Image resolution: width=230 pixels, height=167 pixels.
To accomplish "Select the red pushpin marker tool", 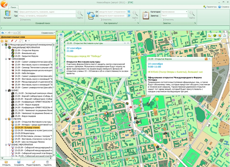I will [12, 41].
